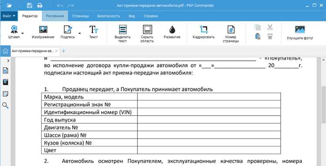The height and width of the screenshot is (166, 326).
Task: Open the Файл menu
Action: (9, 16)
